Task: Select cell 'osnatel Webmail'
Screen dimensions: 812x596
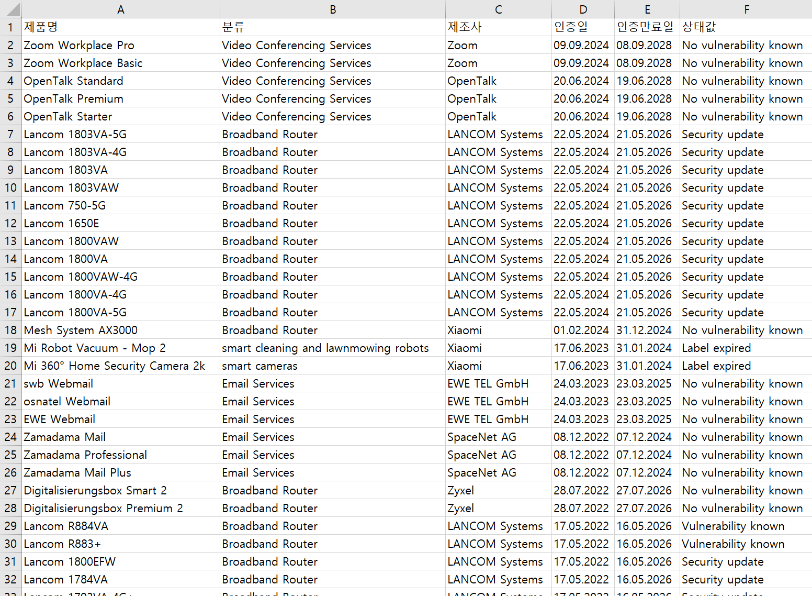Action: click(121, 401)
